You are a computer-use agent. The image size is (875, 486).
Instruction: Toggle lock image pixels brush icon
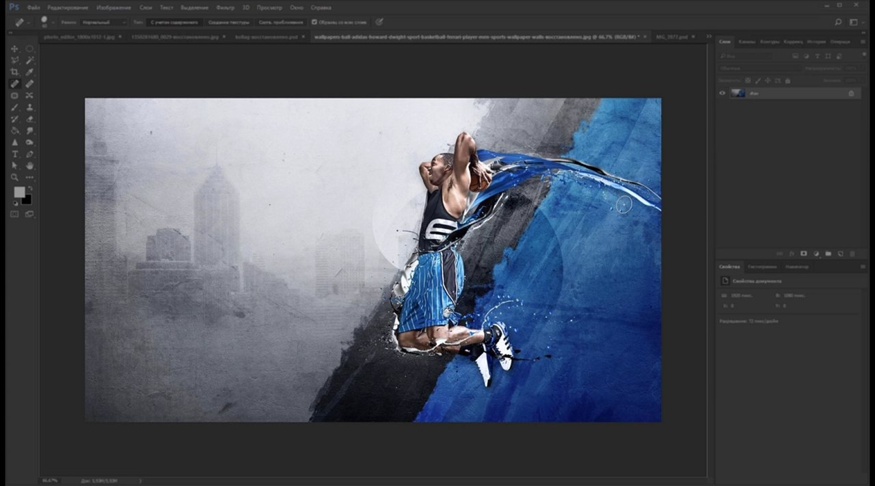(757, 80)
